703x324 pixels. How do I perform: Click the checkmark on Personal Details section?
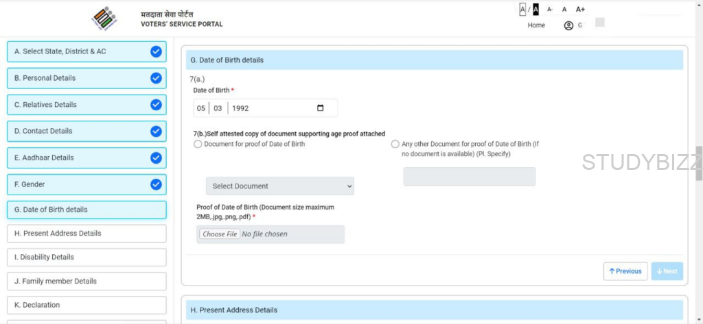156,78
